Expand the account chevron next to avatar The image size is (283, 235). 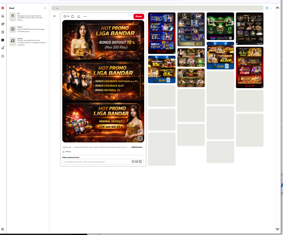coord(271,8)
